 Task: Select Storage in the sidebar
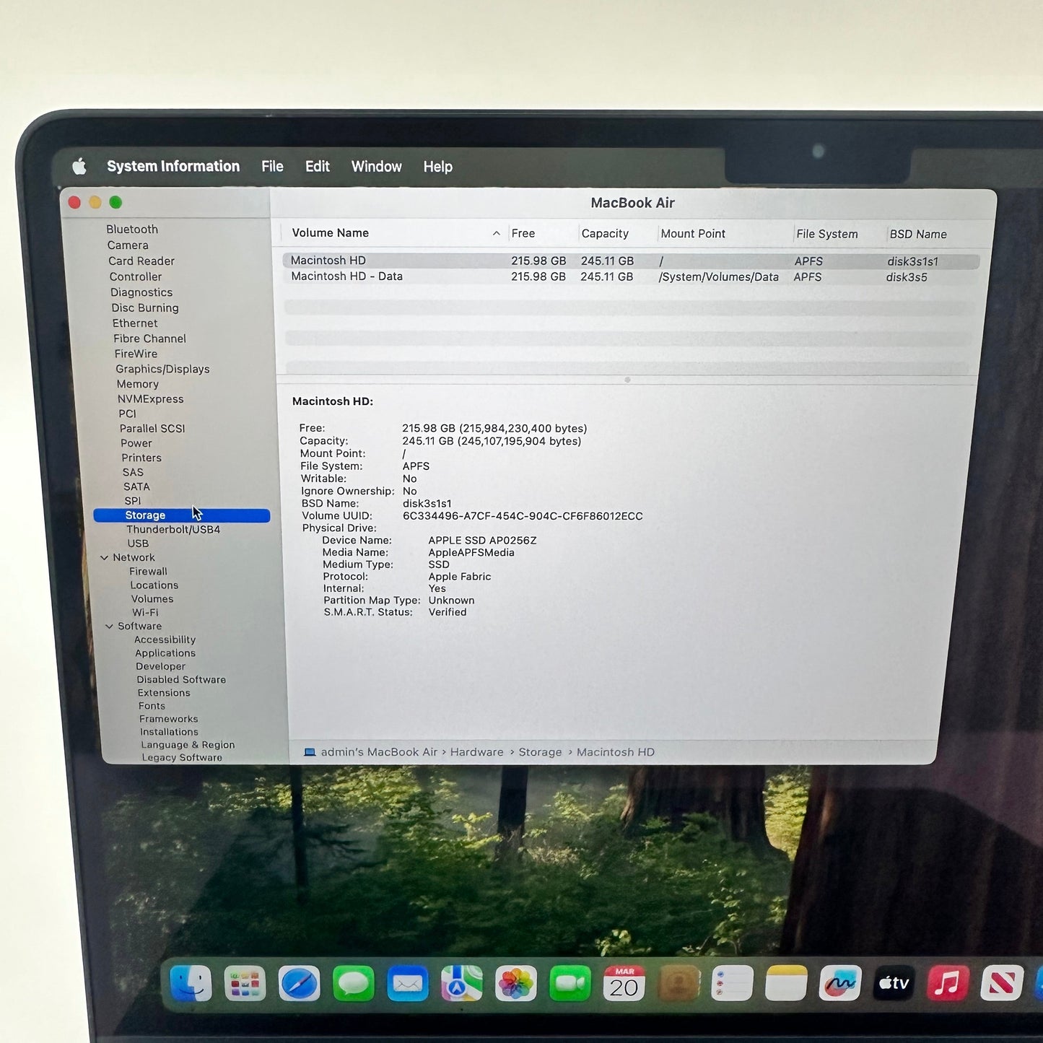(x=182, y=515)
